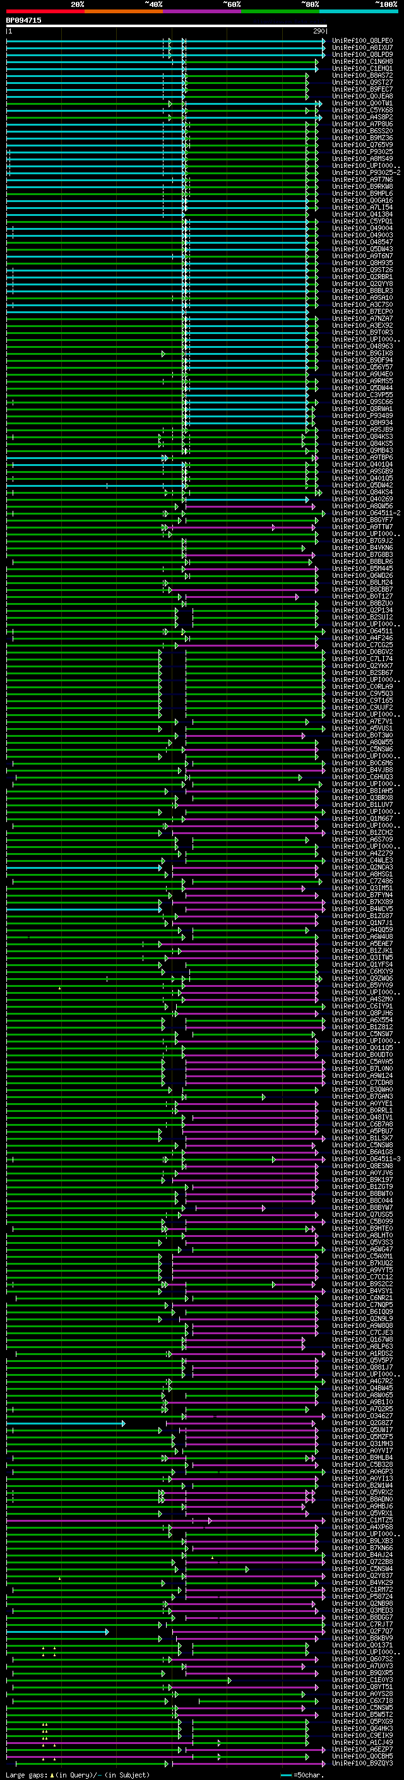
Task: Click the Large gaps legend text
Action: tap(78, 1774)
